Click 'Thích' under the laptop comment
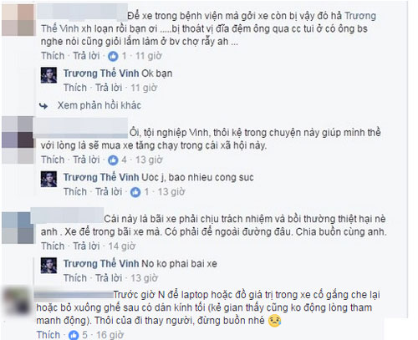This screenshot has width=418, height=340. (48, 334)
